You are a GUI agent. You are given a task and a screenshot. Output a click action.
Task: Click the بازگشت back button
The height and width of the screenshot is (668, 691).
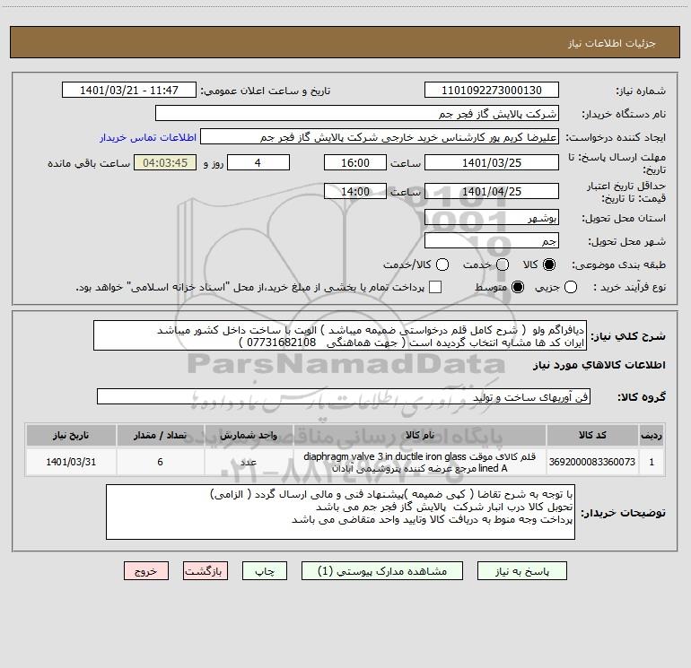point(206,571)
